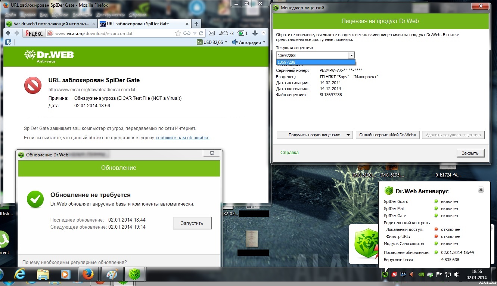
Task: Click the blocked URL text under heading
Action: tap(92, 90)
